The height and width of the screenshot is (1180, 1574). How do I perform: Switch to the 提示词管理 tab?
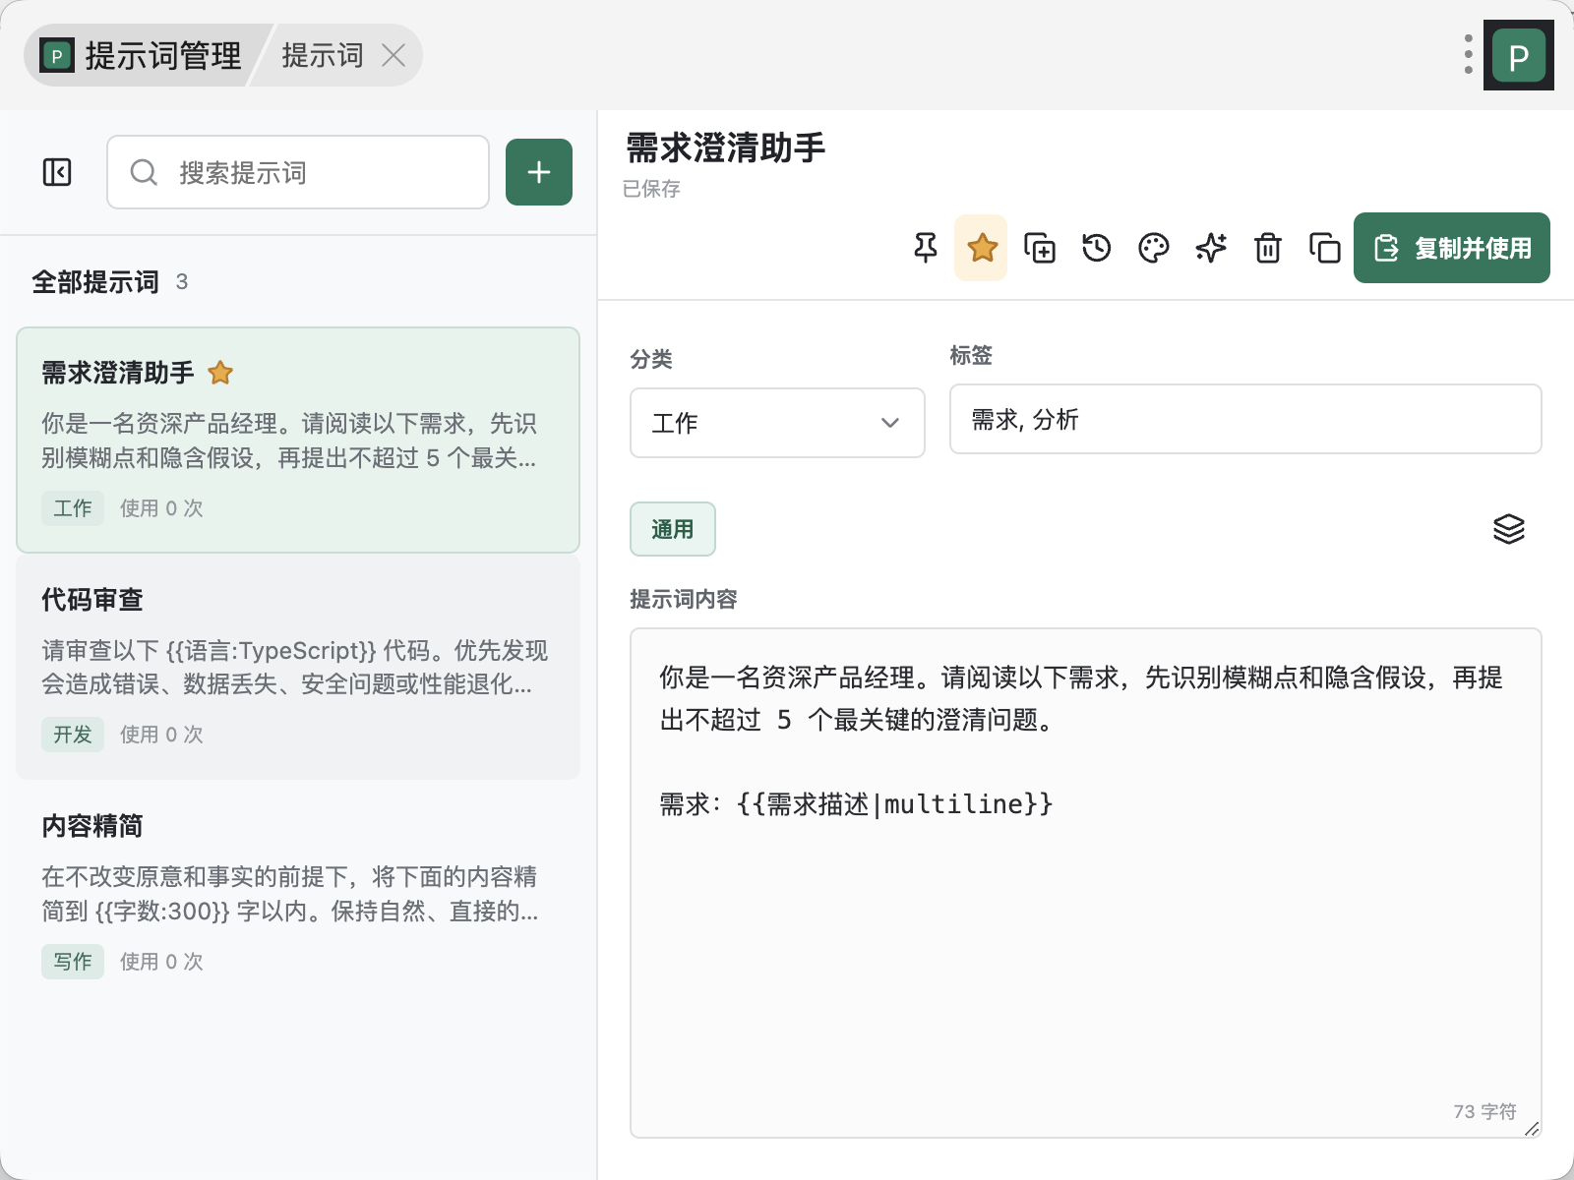(143, 55)
